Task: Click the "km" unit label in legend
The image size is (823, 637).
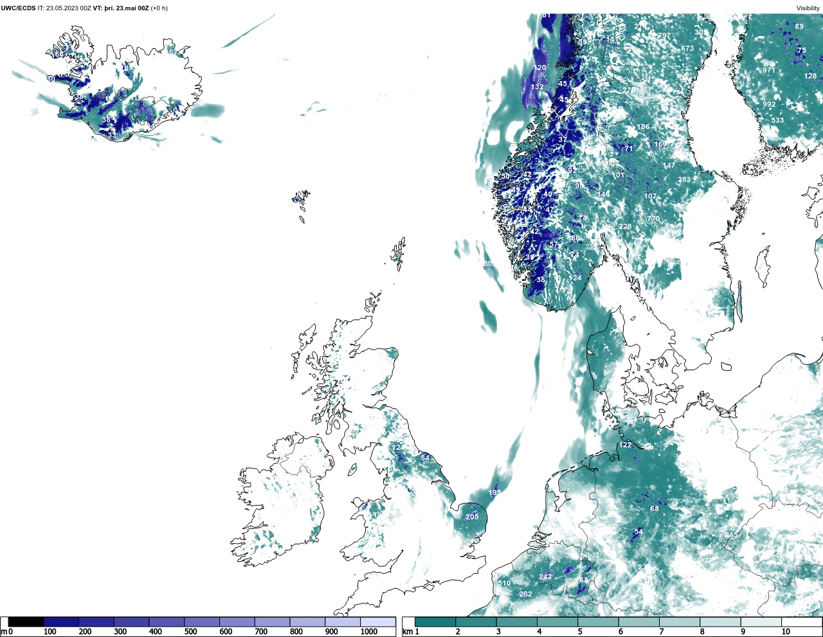Action: coord(407,633)
